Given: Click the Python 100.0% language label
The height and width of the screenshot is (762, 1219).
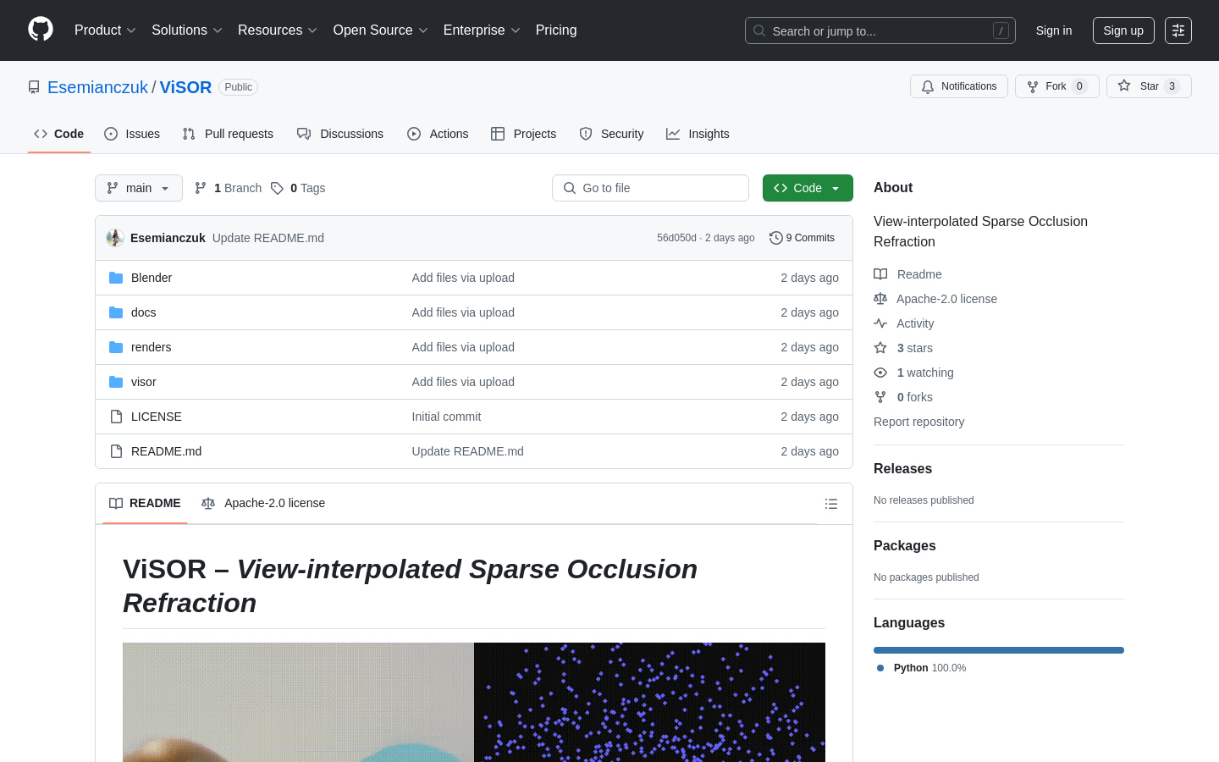Looking at the screenshot, I should pos(921,668).
